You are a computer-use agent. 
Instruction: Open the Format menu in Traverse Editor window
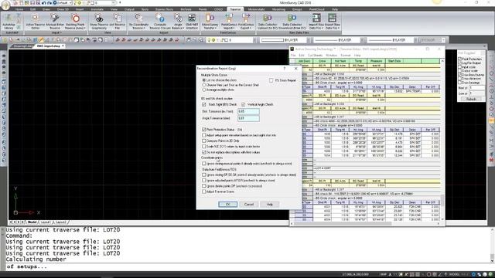pos(346,56)
